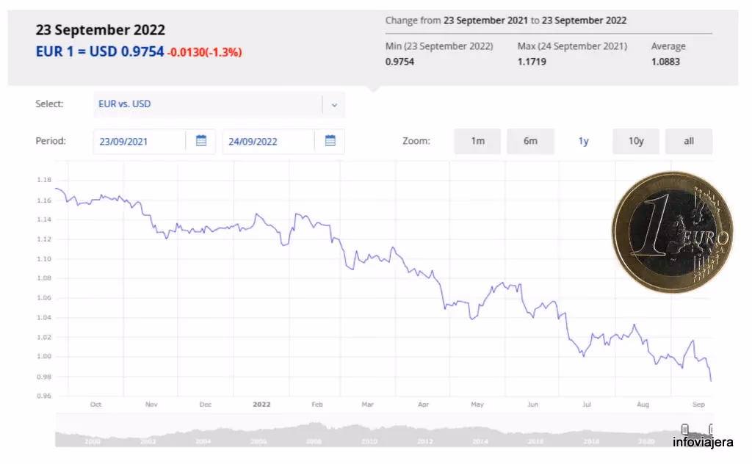This screenshot has width=752, height=464.
Task: Click the EUR 1 = USD 0.9754 rate
Action: [x=100, y=51]
